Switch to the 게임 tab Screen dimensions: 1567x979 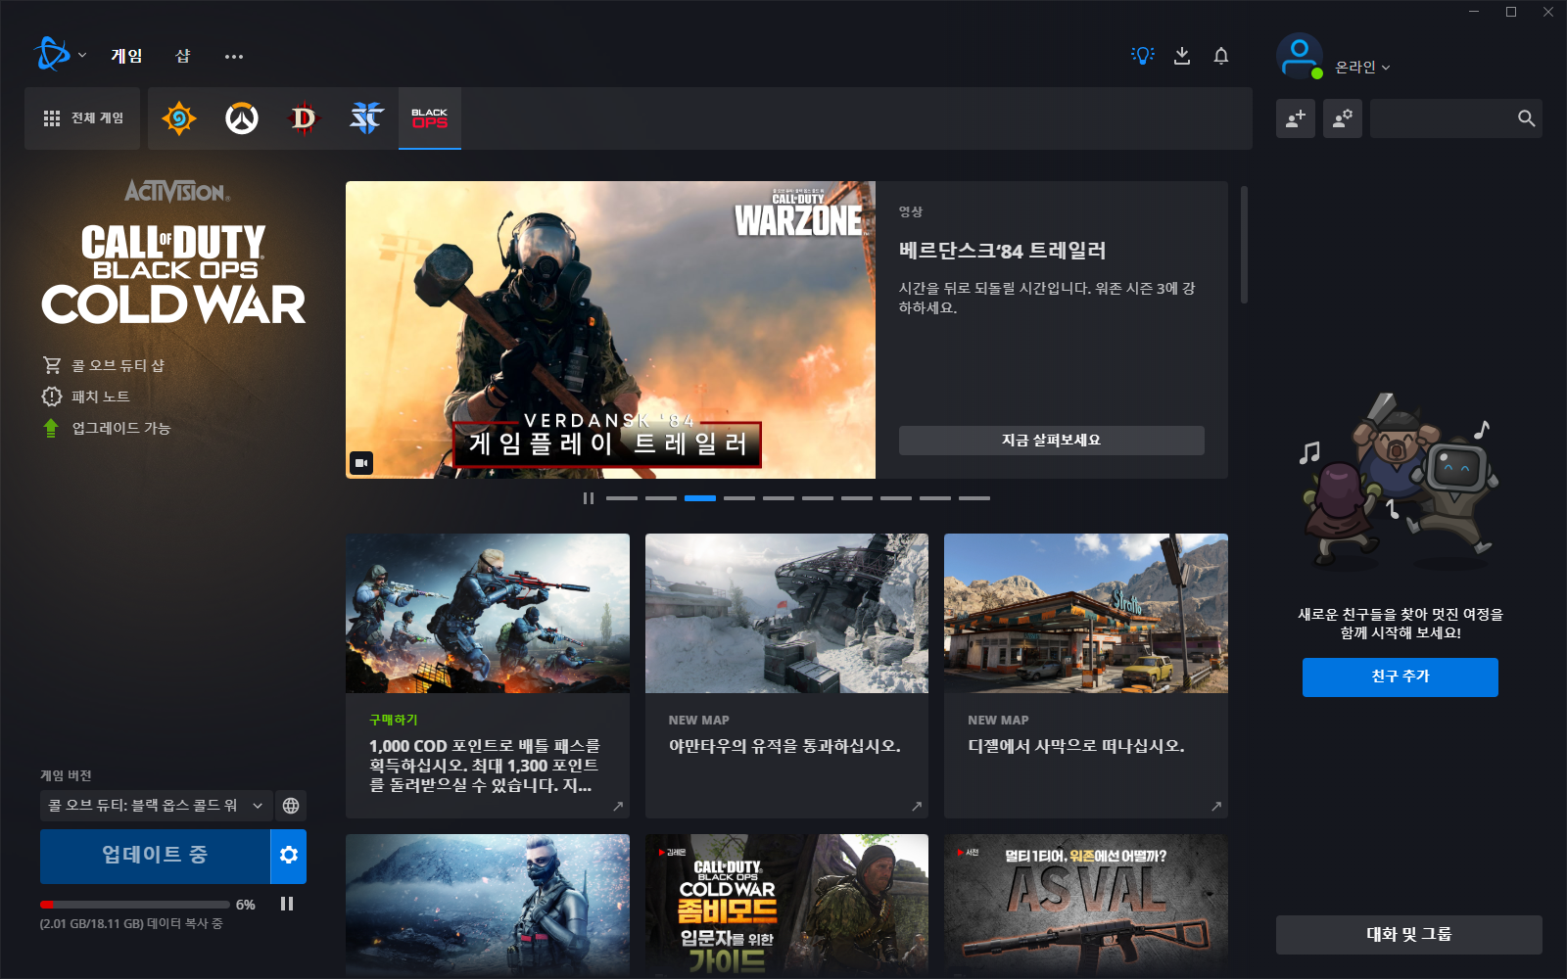click(x=126, y=56)
